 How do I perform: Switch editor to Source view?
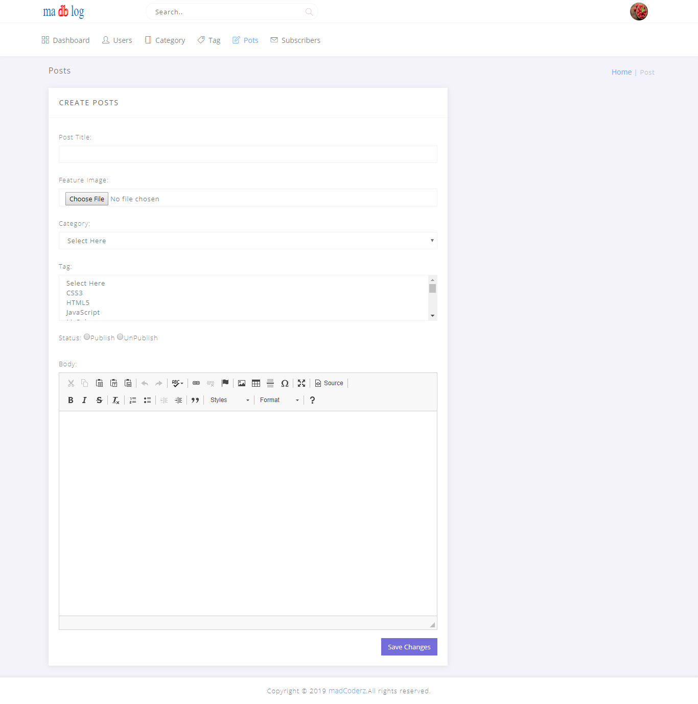coord(329,383)
